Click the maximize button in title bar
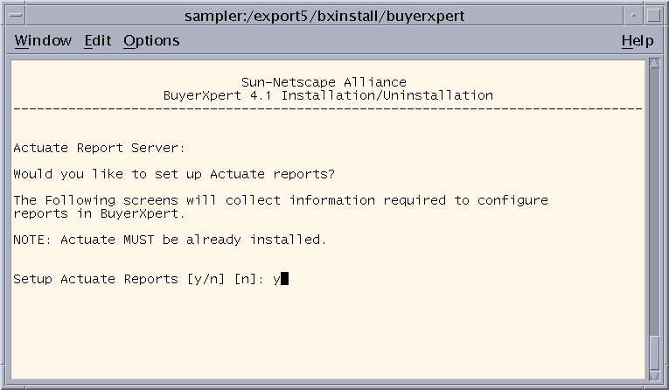669x390 pixels. pyautogui.click(x=653, y=16)
